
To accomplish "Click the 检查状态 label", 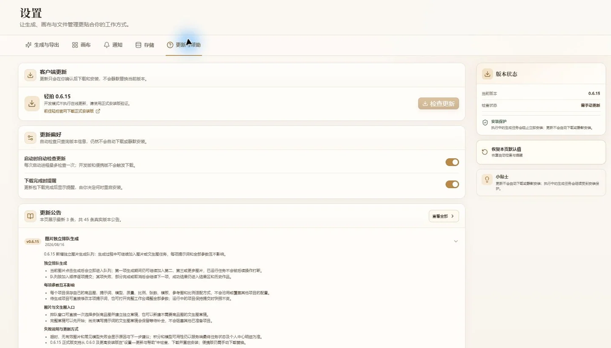I will (x=489, y=105).
